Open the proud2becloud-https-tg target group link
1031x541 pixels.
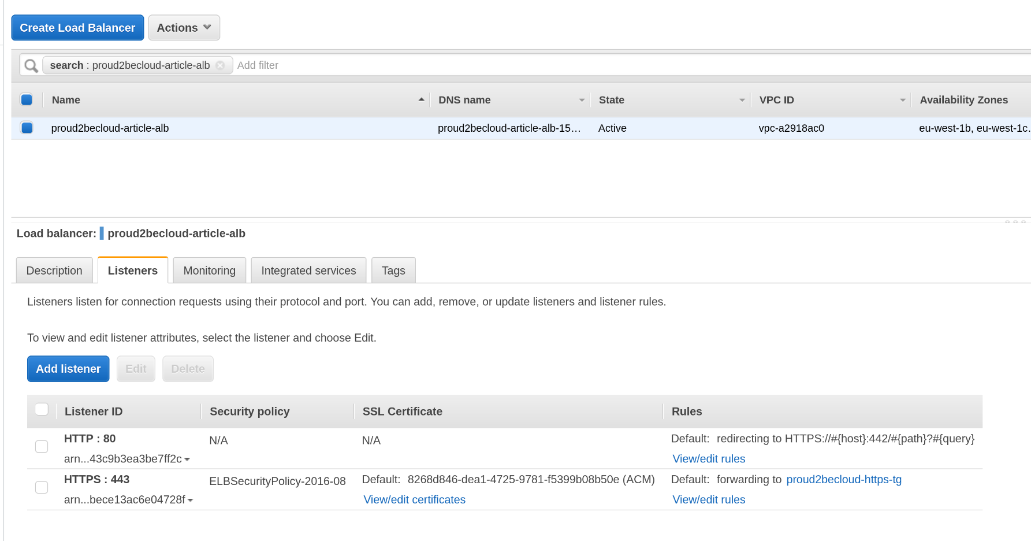tap(843, 480)
